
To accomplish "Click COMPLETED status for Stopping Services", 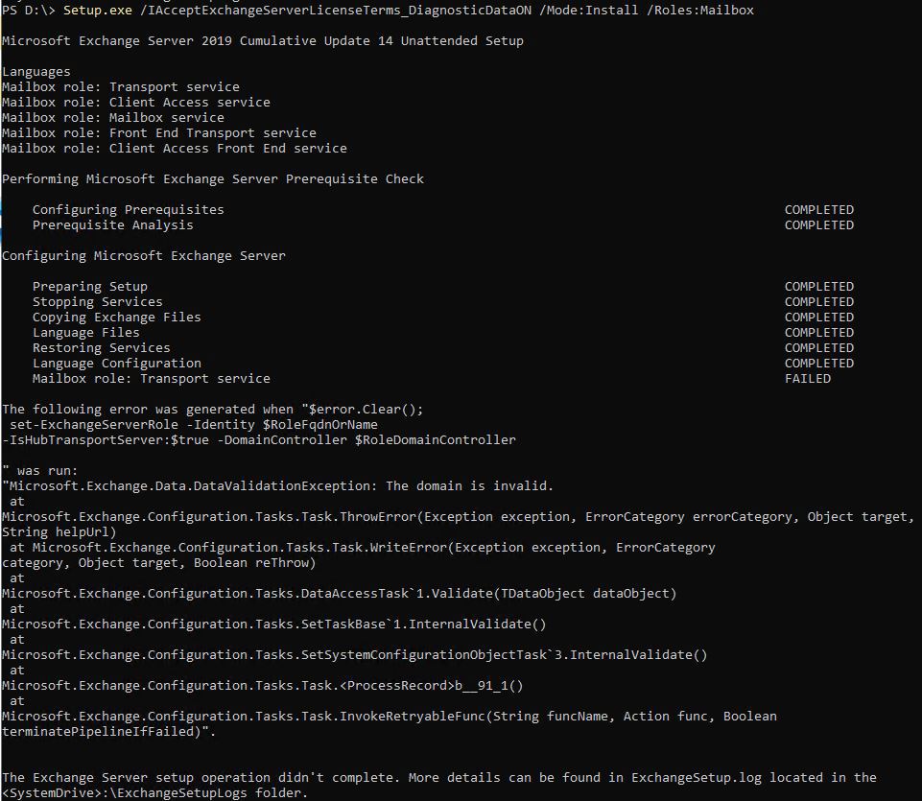I will 819,302.
